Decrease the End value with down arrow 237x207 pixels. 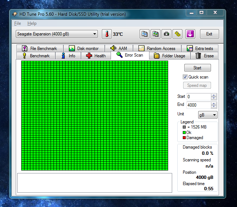coord(214,107)
